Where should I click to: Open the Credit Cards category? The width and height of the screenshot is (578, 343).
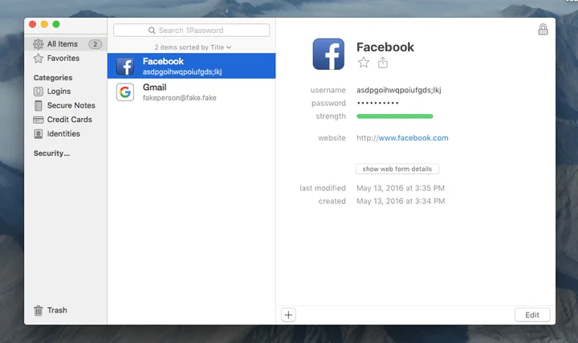(69, 120)
